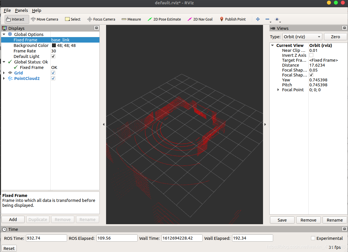Collapse the Global Status tree

4,62
